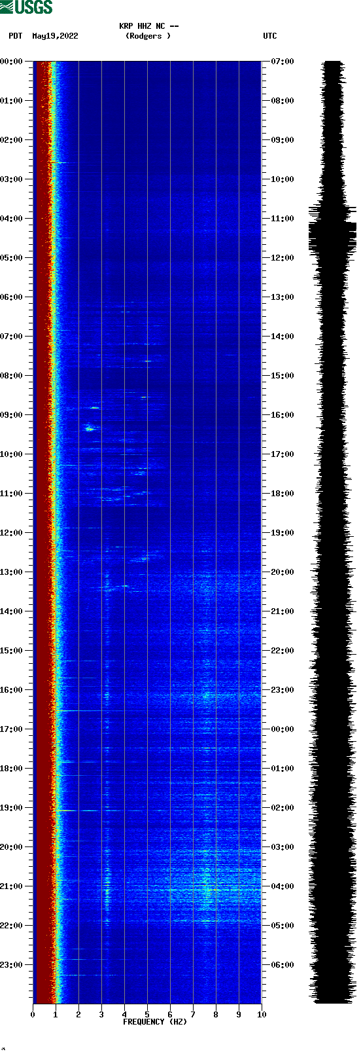Viewport: 361px width, 1056px height.
Task: Click the PDT time label '04:00'
Action: (x=11, y=219)
